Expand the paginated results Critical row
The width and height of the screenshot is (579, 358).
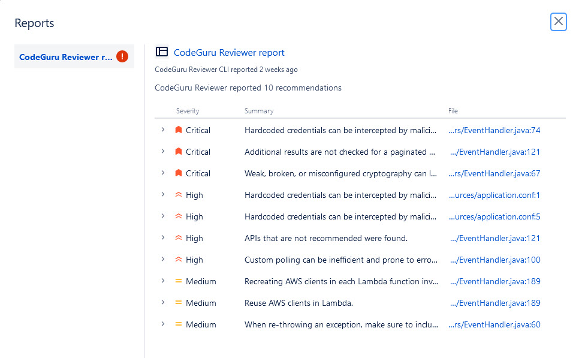point(163,151)
